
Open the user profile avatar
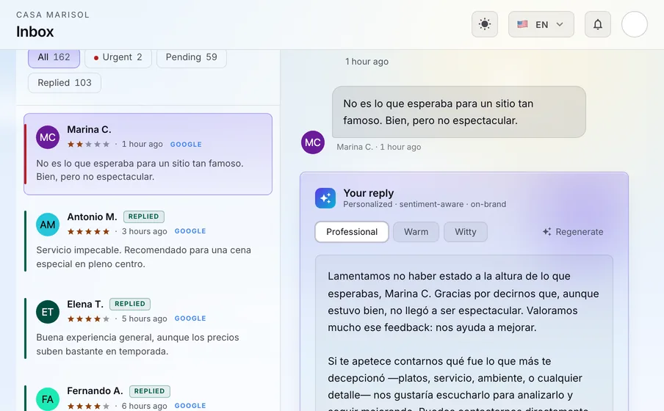coord(635,24)
